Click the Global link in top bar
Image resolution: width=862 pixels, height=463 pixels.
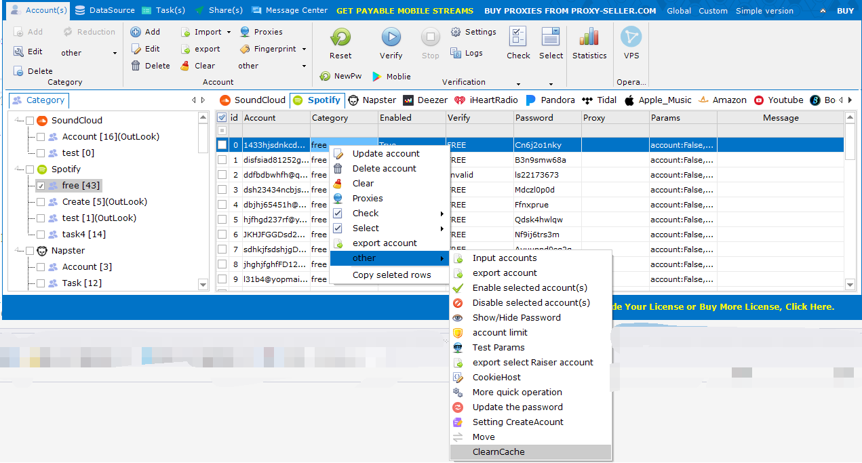pyautogui.click(x=679, y=11)
